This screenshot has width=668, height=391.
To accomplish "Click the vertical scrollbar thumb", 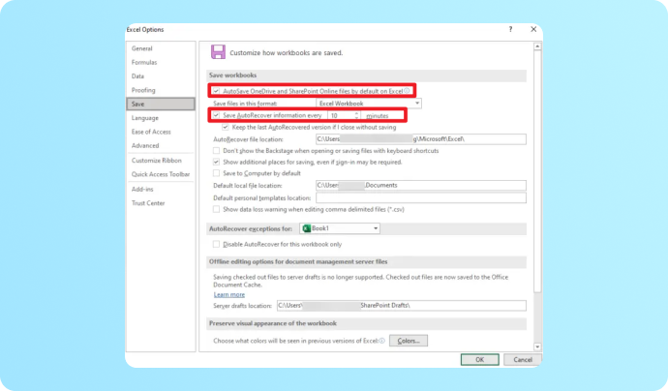I will pyautogui.click(x=537, y=171).
